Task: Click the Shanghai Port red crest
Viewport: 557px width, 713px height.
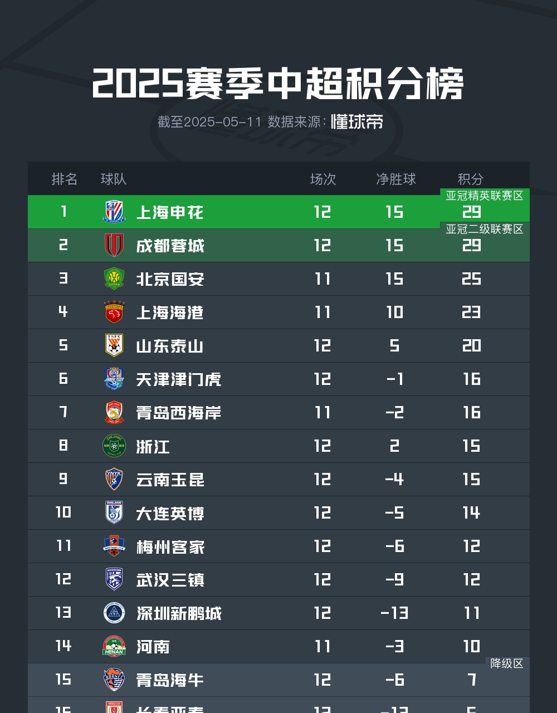Action: [114, 312]
